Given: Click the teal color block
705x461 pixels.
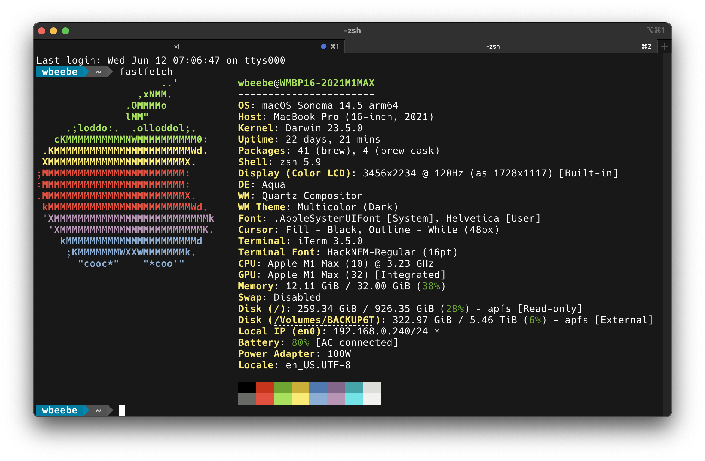Looking at the screenshot, I should click(x=354, y=388).
